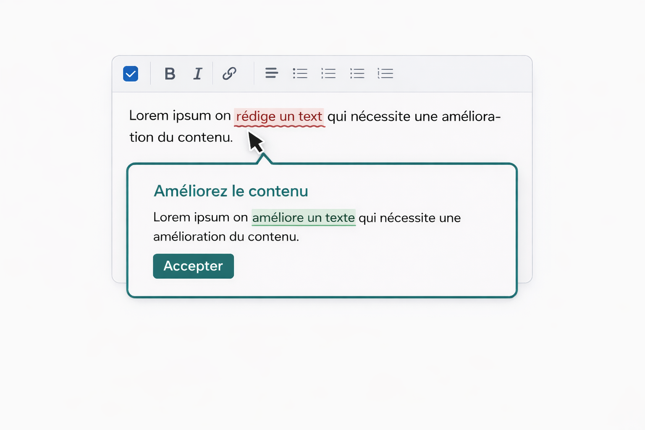Click the second list icon in the toolbar
The image size is (645, 430).
[x=328, y=73]
